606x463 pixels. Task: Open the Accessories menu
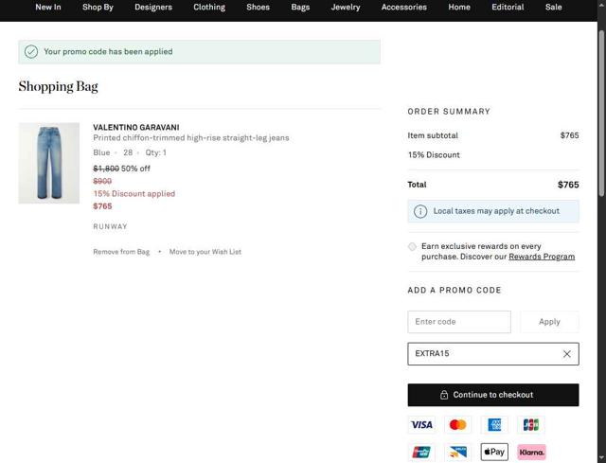click(404, 7)
